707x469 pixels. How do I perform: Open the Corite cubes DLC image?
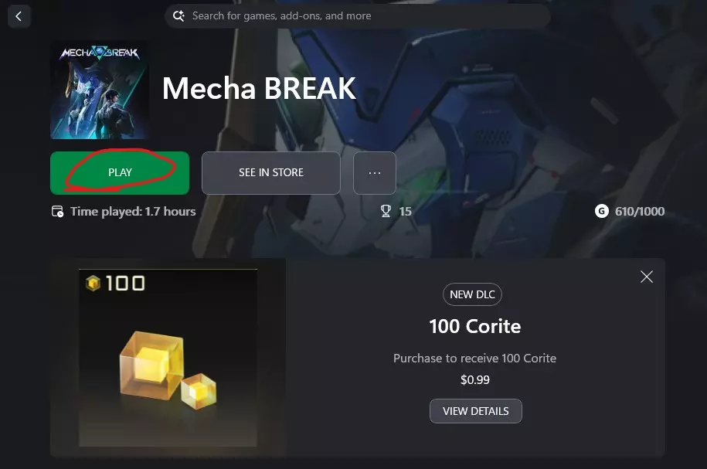pyautogui.click(x=168, y=358)
